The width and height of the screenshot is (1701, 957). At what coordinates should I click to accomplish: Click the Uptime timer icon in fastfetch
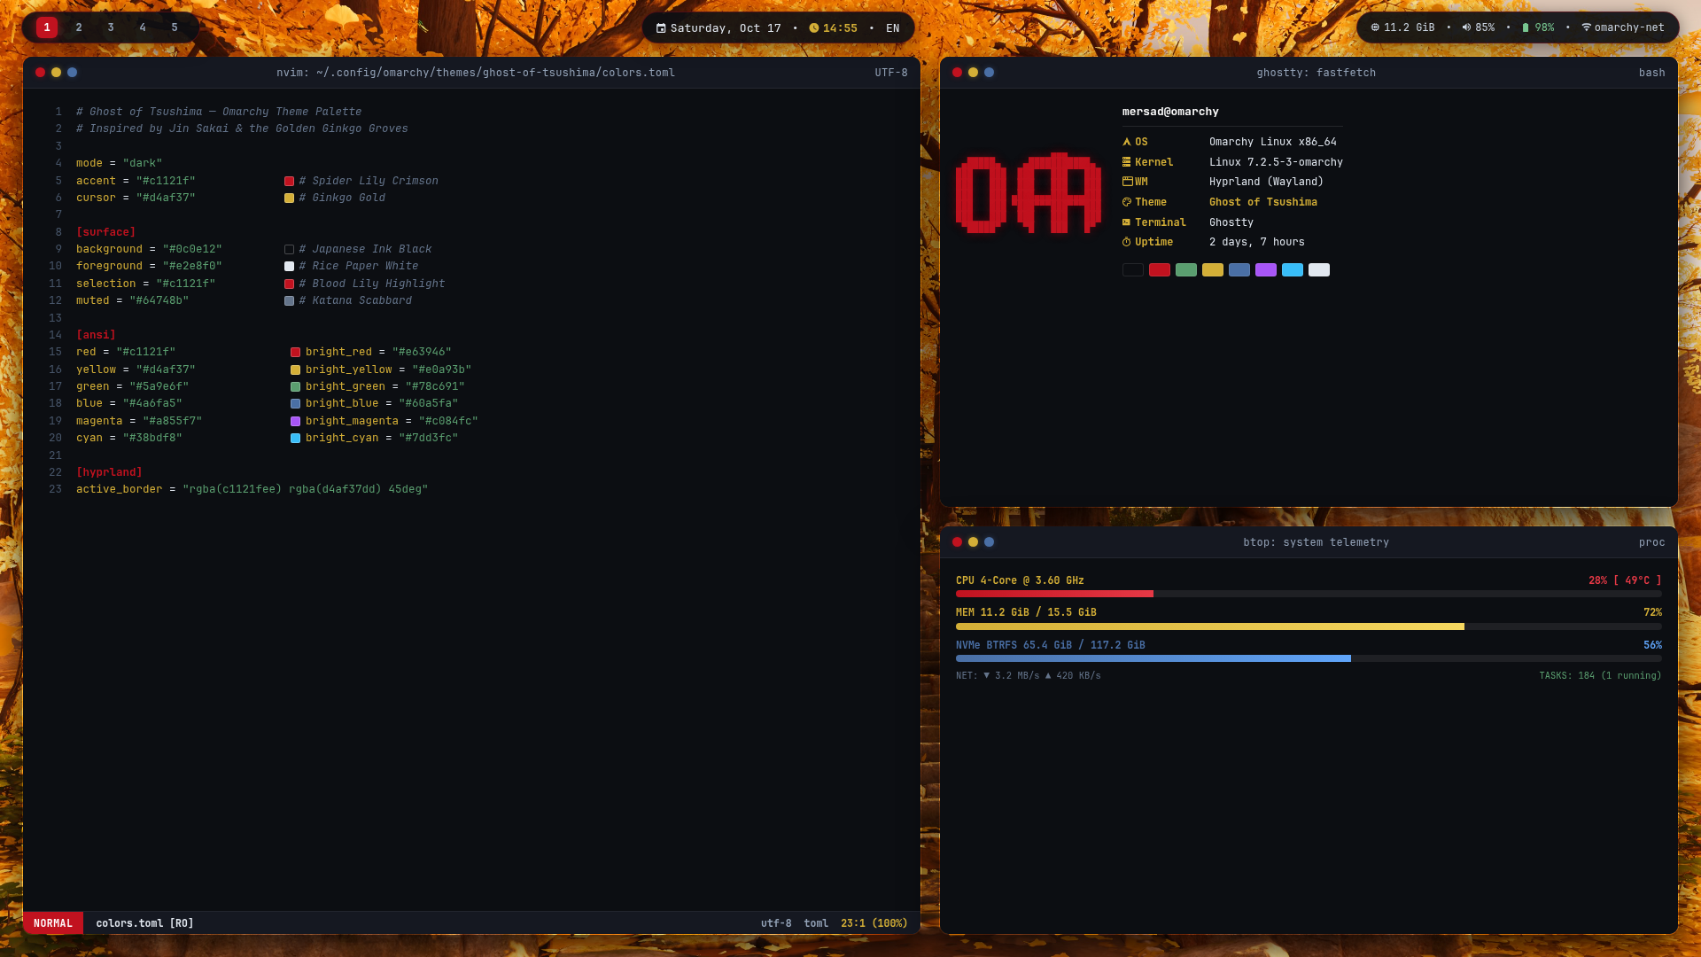[x=1127, y=242]
